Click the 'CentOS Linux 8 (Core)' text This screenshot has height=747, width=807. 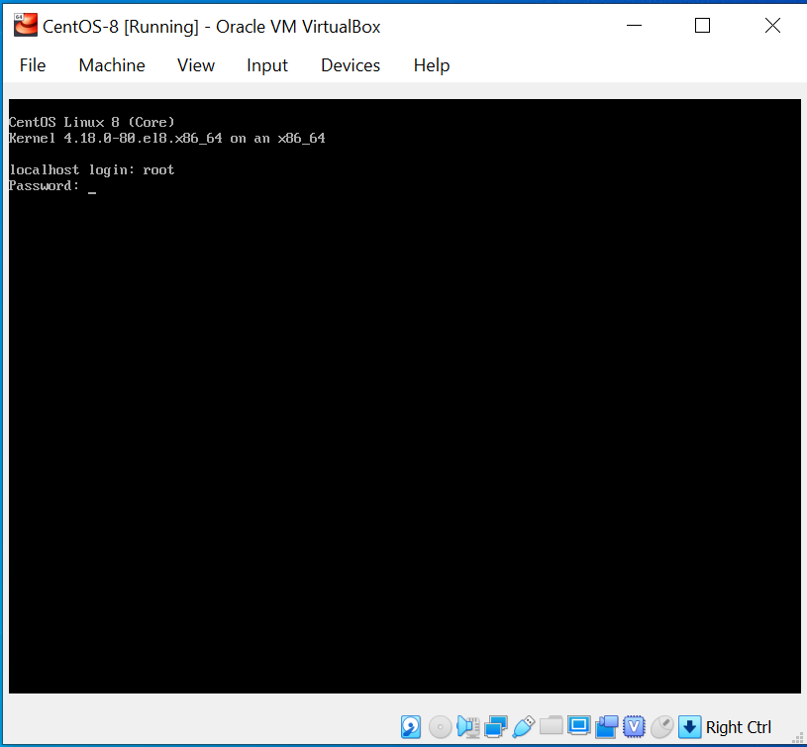(92, 122)
